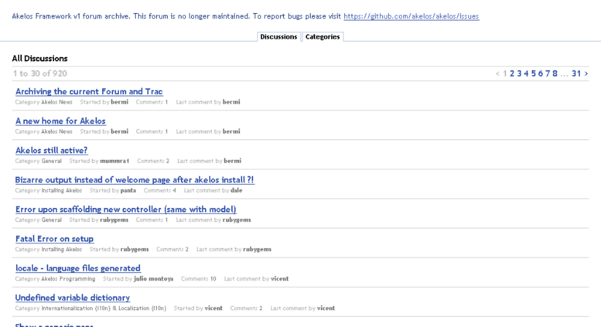Open 'locale - language files generated' discussion

tap(78, 268)
